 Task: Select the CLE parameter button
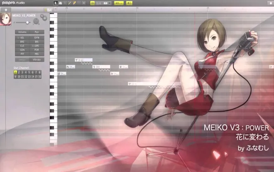22,46
